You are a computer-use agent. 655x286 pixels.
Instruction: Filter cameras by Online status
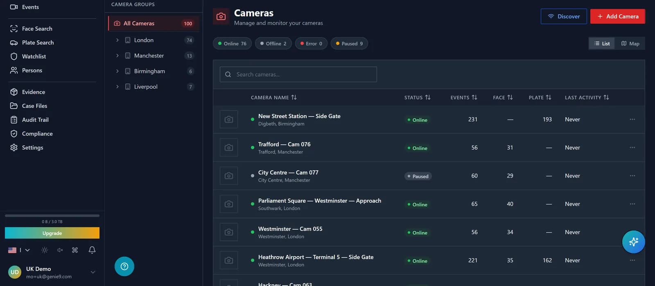[x=232, y=43]
